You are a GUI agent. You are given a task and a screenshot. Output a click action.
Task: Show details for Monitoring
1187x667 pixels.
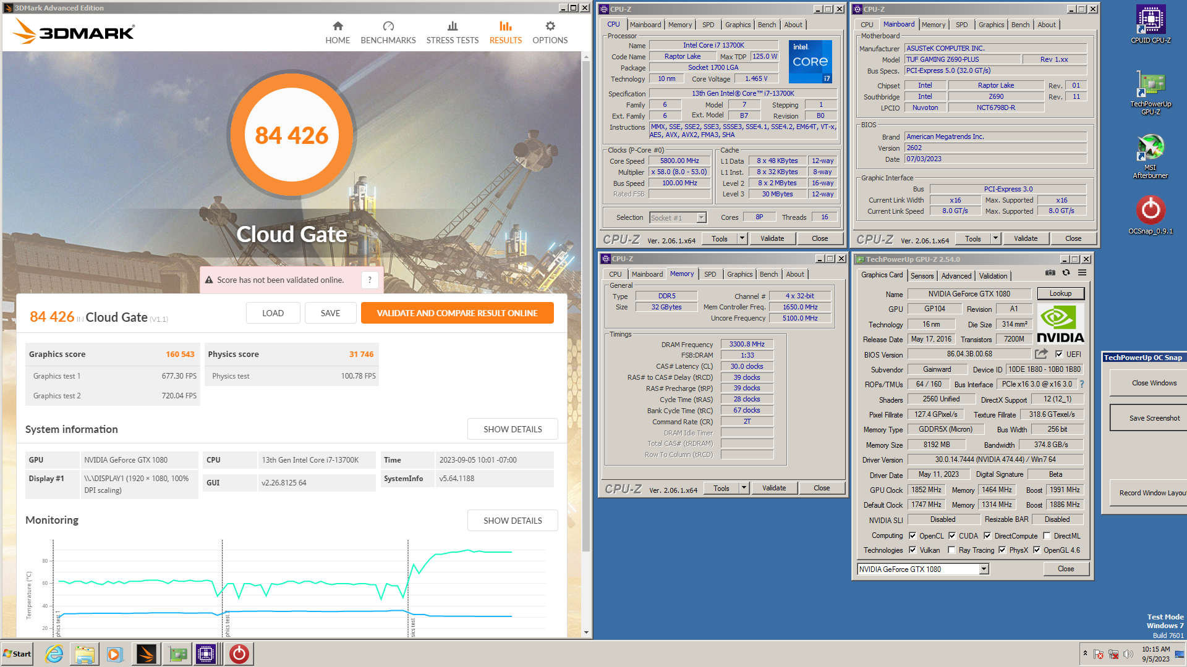(513, 521)
